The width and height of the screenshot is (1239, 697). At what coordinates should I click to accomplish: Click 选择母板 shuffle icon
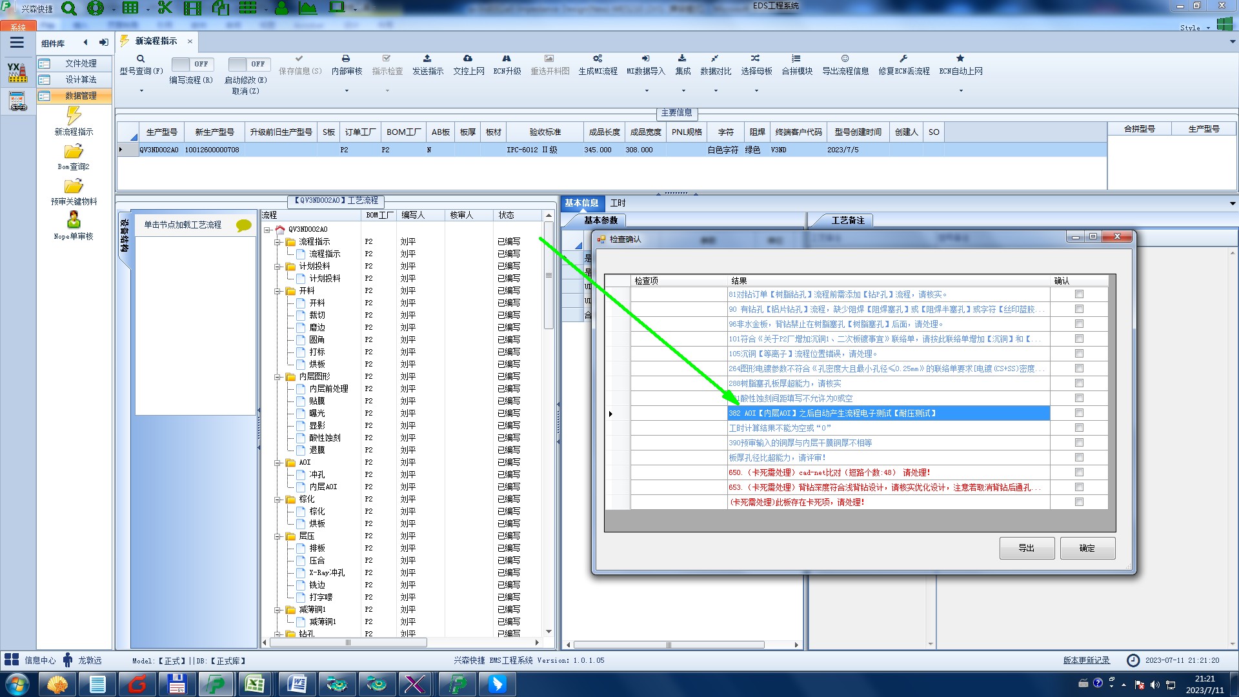pyautogui.click(x=756, y=59)
